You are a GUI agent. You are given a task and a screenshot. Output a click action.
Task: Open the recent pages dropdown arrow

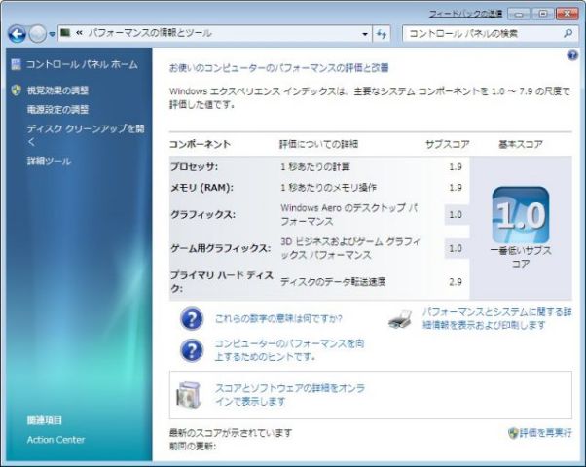click(52, 34)
